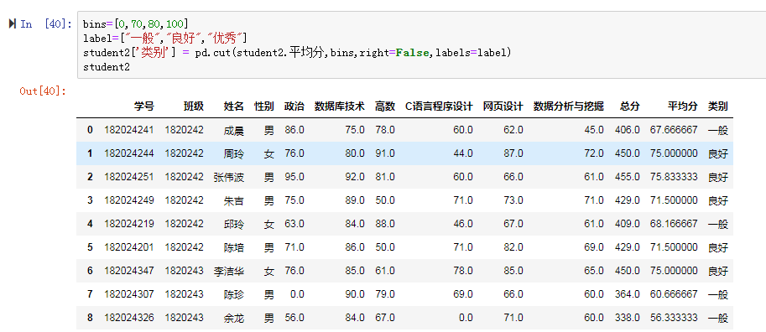Click the 平均分 column header
Screen dimensions: 766x332
[683, 106]
